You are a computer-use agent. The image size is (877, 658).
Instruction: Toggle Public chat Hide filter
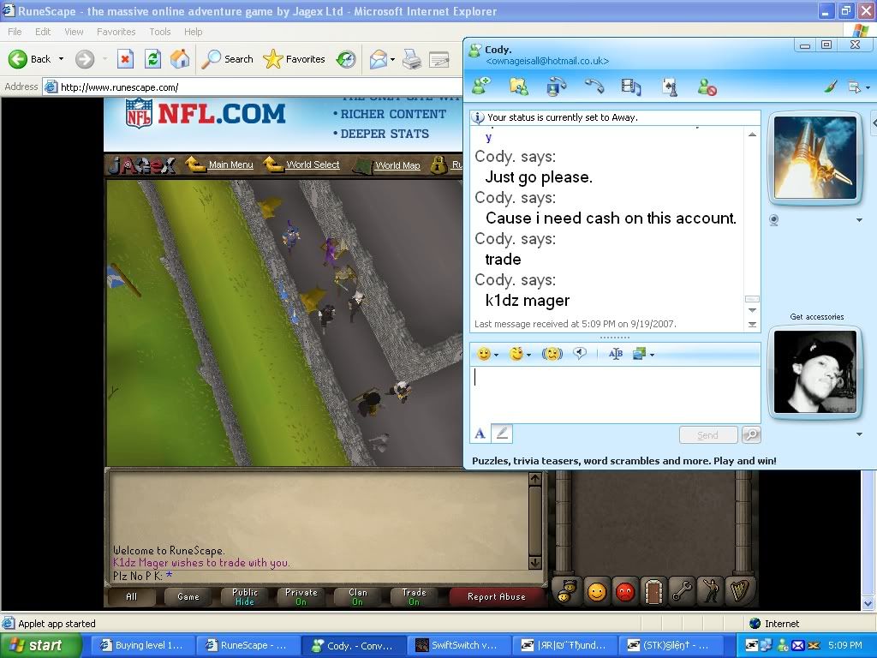(244, 596)
